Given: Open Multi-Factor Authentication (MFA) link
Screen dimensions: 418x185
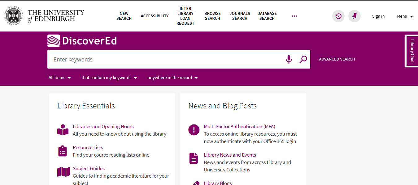Looking at the screenshot, I should pyautogui.click(x=239, y=127).
